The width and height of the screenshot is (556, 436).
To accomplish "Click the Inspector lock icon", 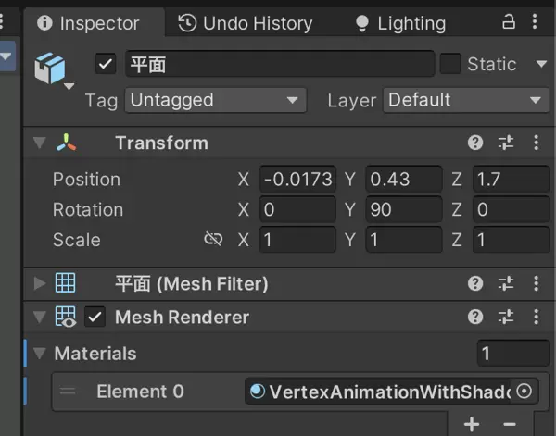I will [x=508, y=22].
